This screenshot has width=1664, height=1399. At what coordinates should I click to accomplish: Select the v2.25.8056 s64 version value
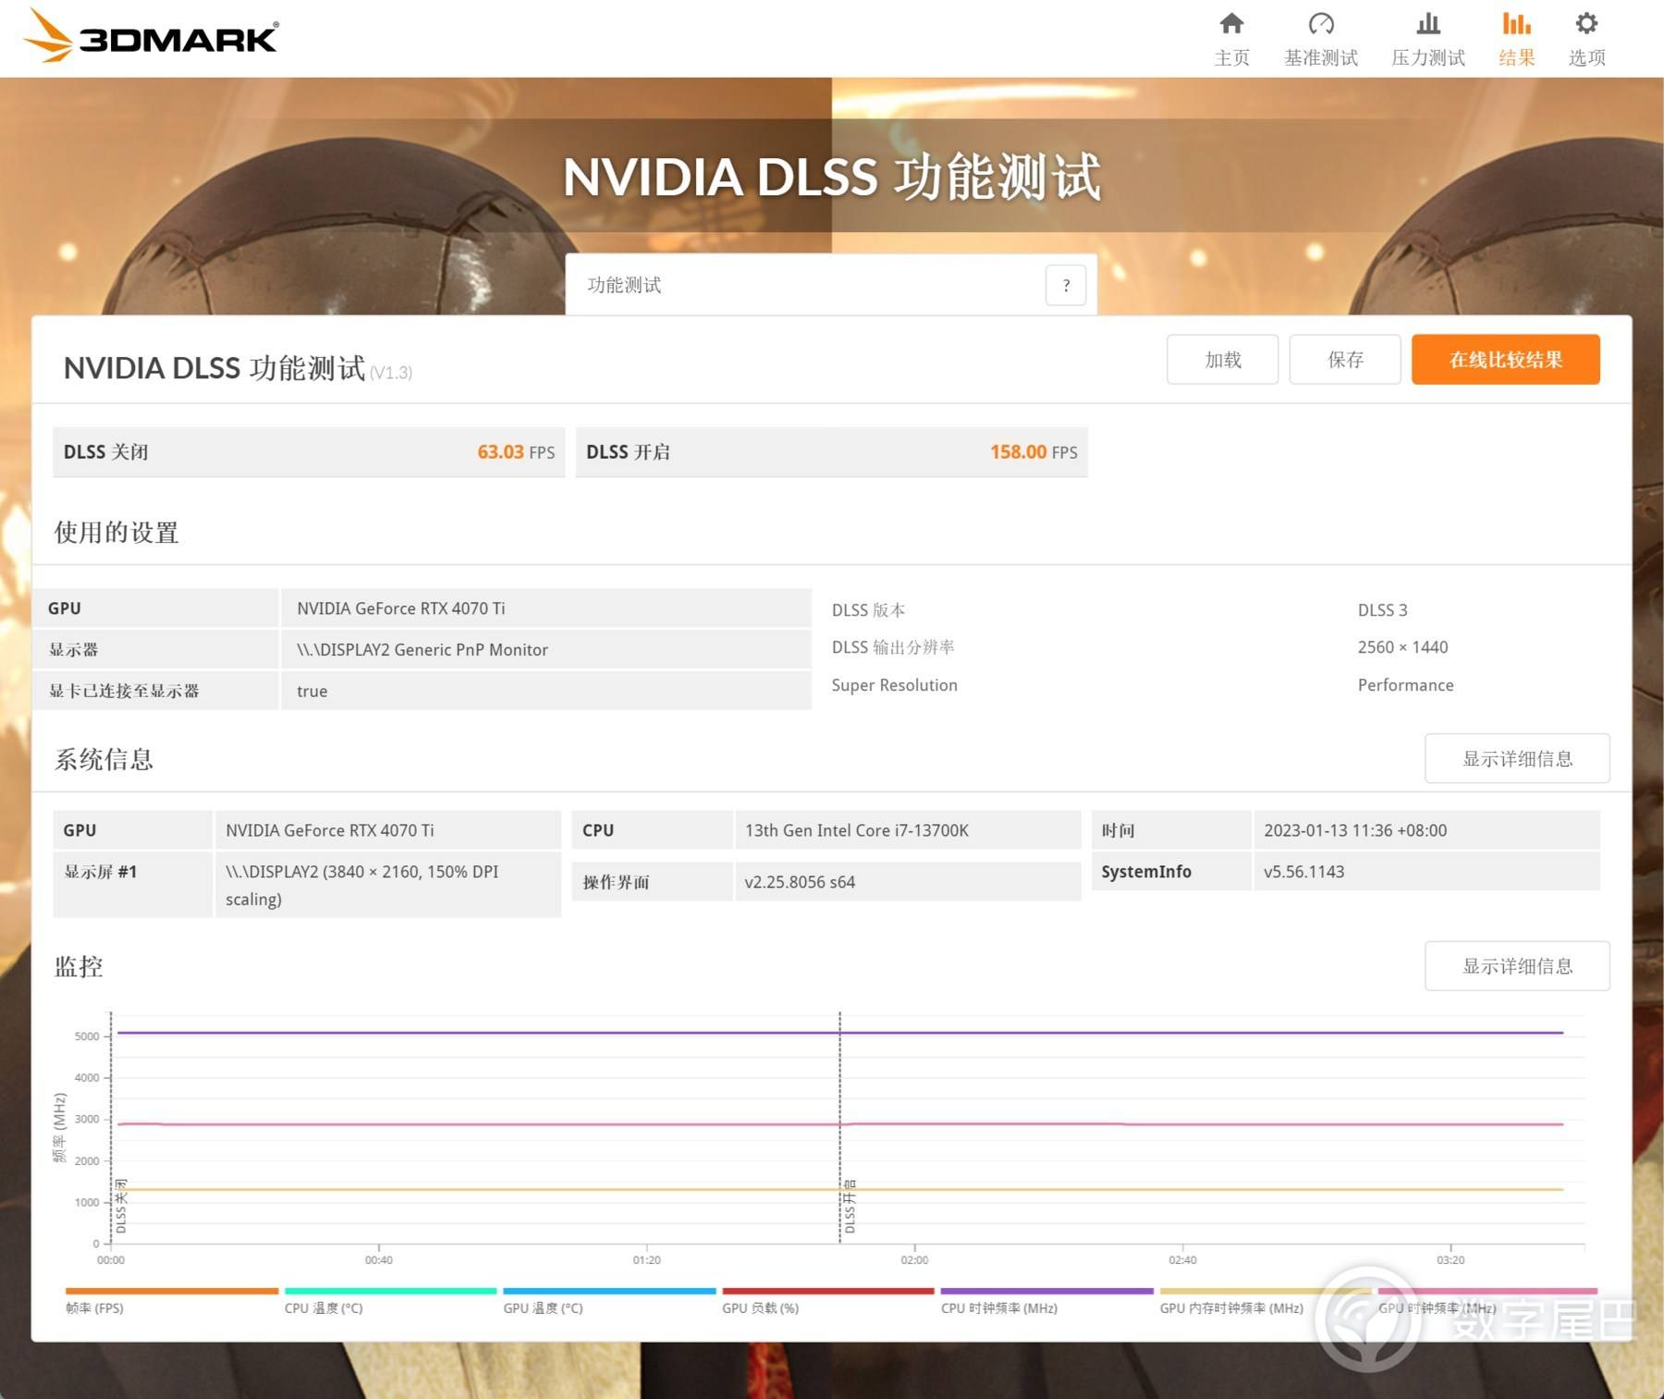[x=800, y=882]
